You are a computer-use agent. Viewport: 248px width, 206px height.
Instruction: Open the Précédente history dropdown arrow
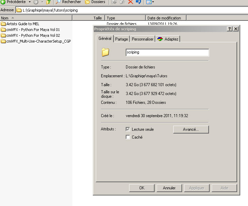[30, 2]
